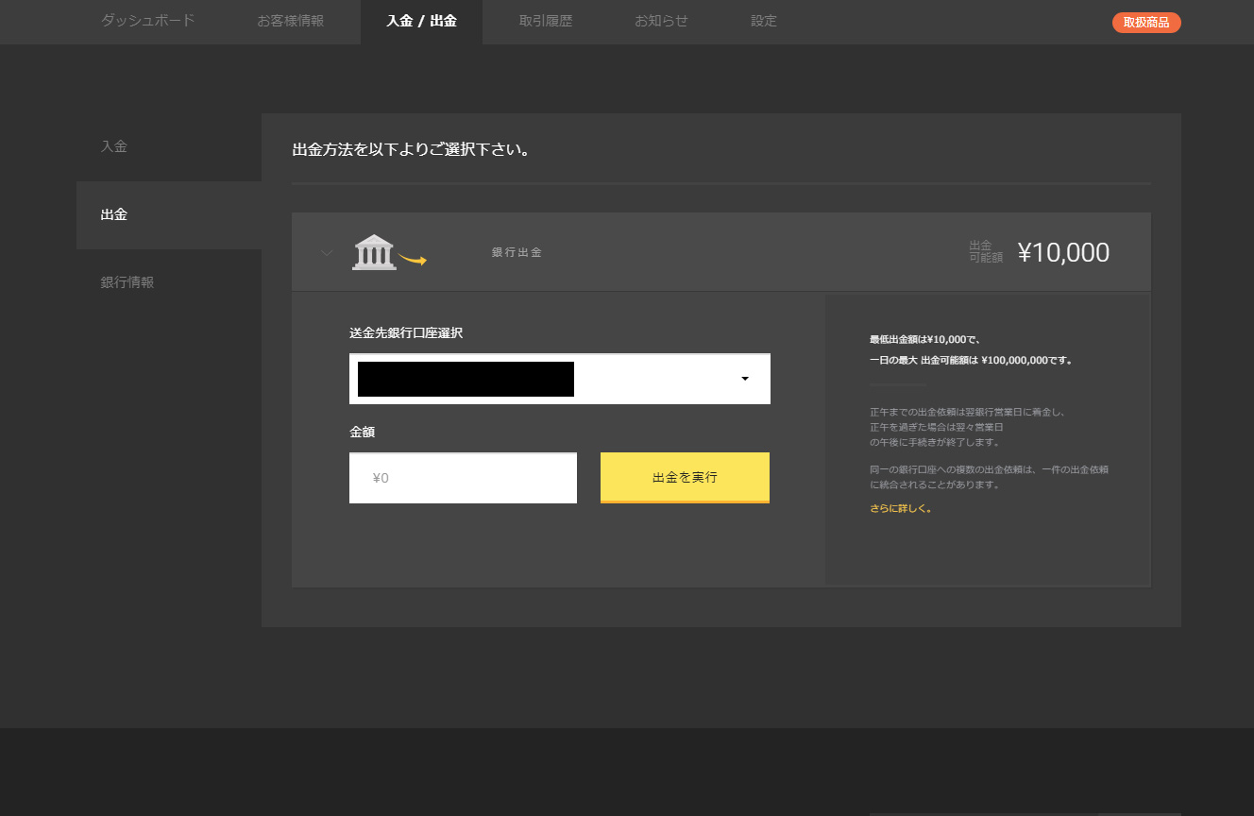Click the 出金可能額 label

point(986,251)
